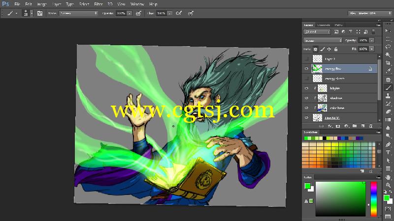Select the Move tool in the toolbox
394x221 pixels.
point(388,31)
